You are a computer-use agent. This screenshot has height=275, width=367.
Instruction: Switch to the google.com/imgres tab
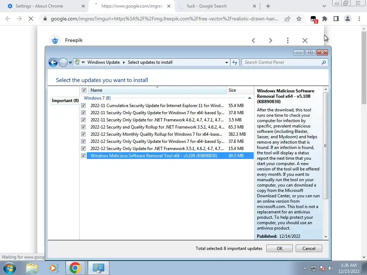click(x=132, y=6)
